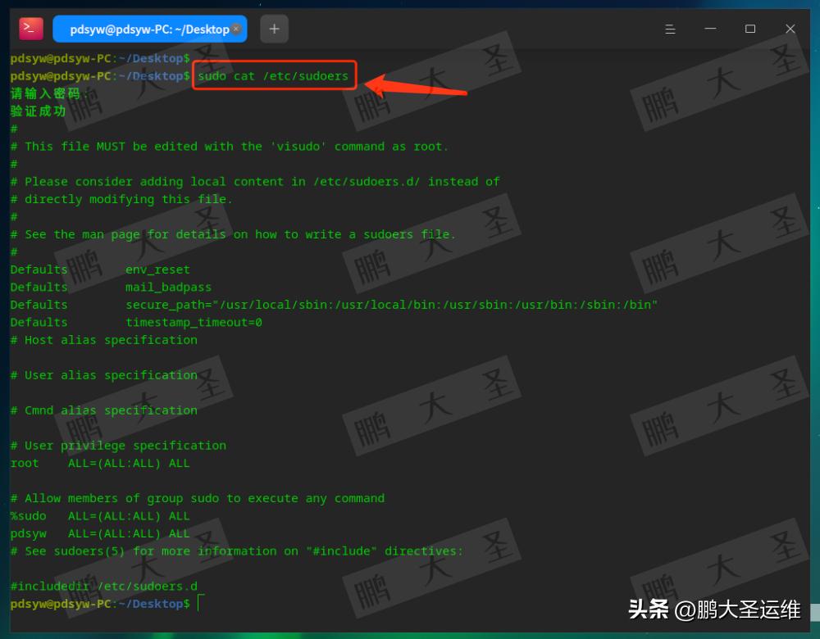Click the '#includedir /etc/sudoers.d' line
This screenshot has height=639, width=820.
coord(104,587)
